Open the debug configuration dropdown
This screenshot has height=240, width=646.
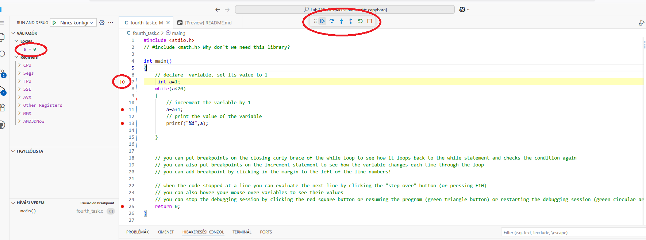pyautogui.click(x=77, y=23)
